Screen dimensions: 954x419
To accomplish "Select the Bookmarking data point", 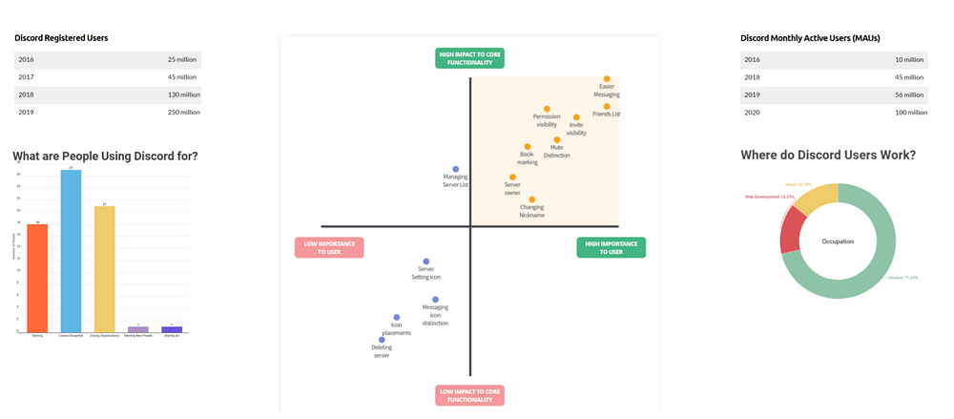I will (527, 146).
